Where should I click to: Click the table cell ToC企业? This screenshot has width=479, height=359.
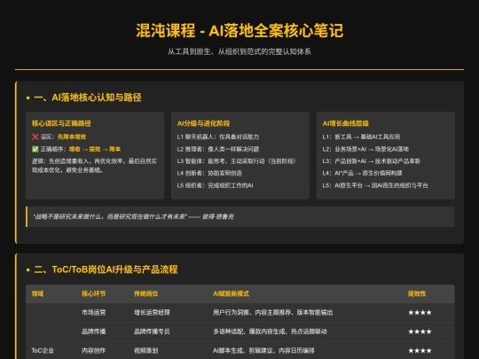[43, 350]
